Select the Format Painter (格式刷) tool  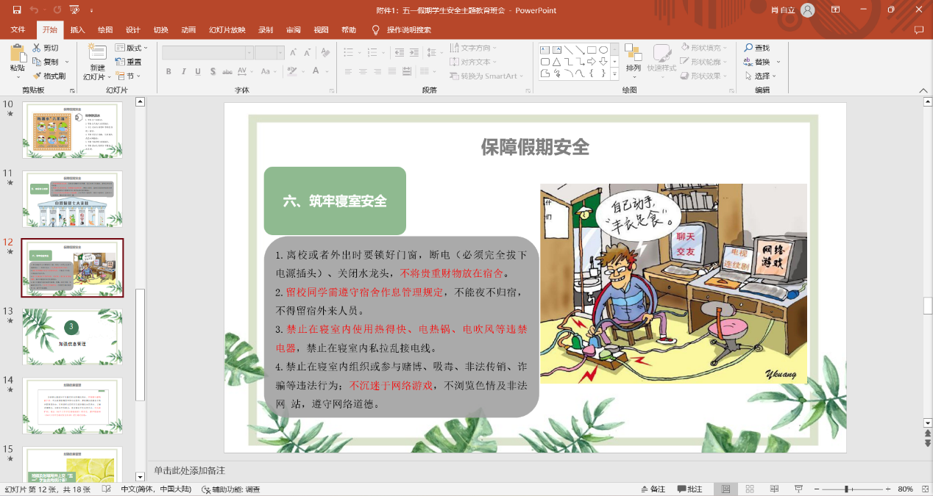pos(49,76)
